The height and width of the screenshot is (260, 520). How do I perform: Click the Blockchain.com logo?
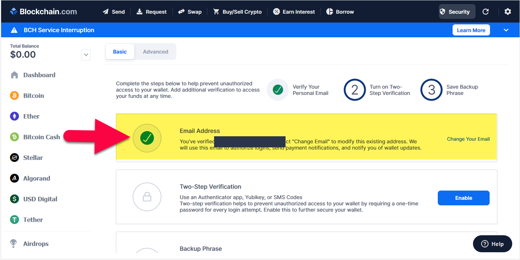pyautogui.click(x=43, y=11)
